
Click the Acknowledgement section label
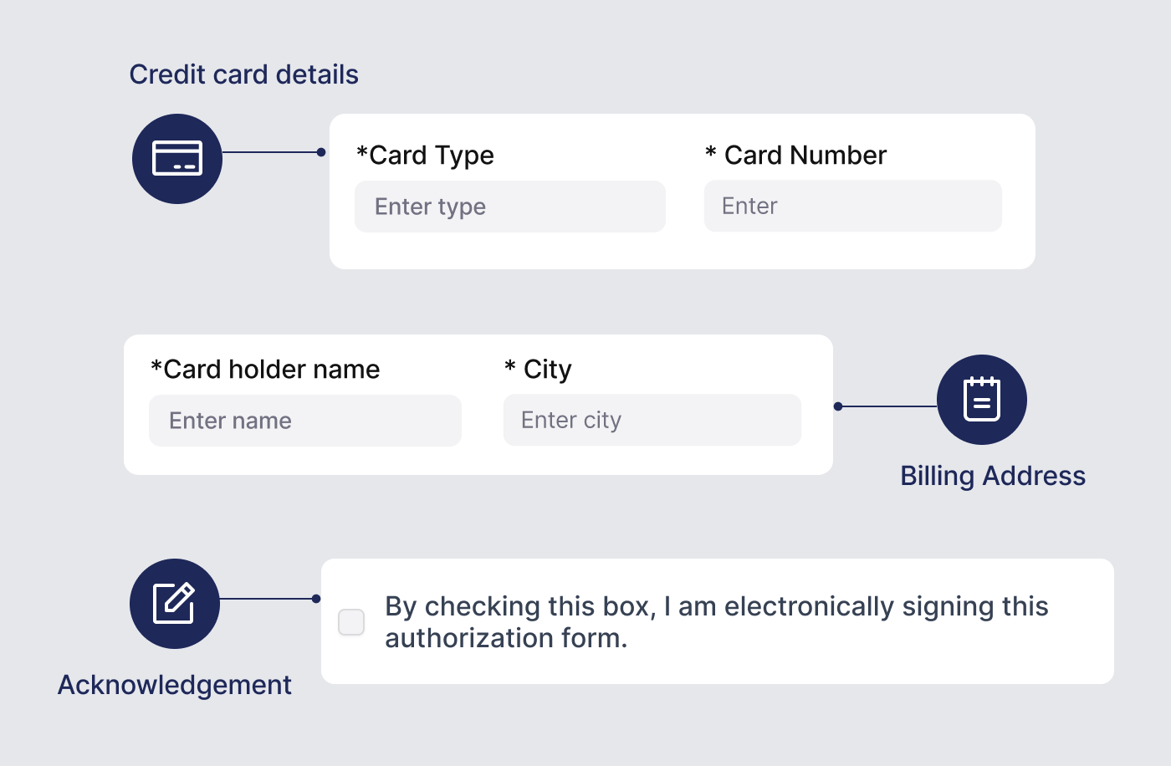click(x=174, y=684)
